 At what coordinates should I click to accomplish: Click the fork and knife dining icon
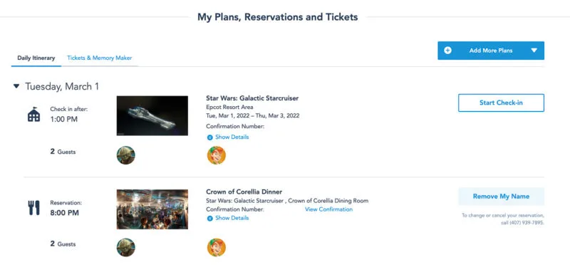[33, 208]
